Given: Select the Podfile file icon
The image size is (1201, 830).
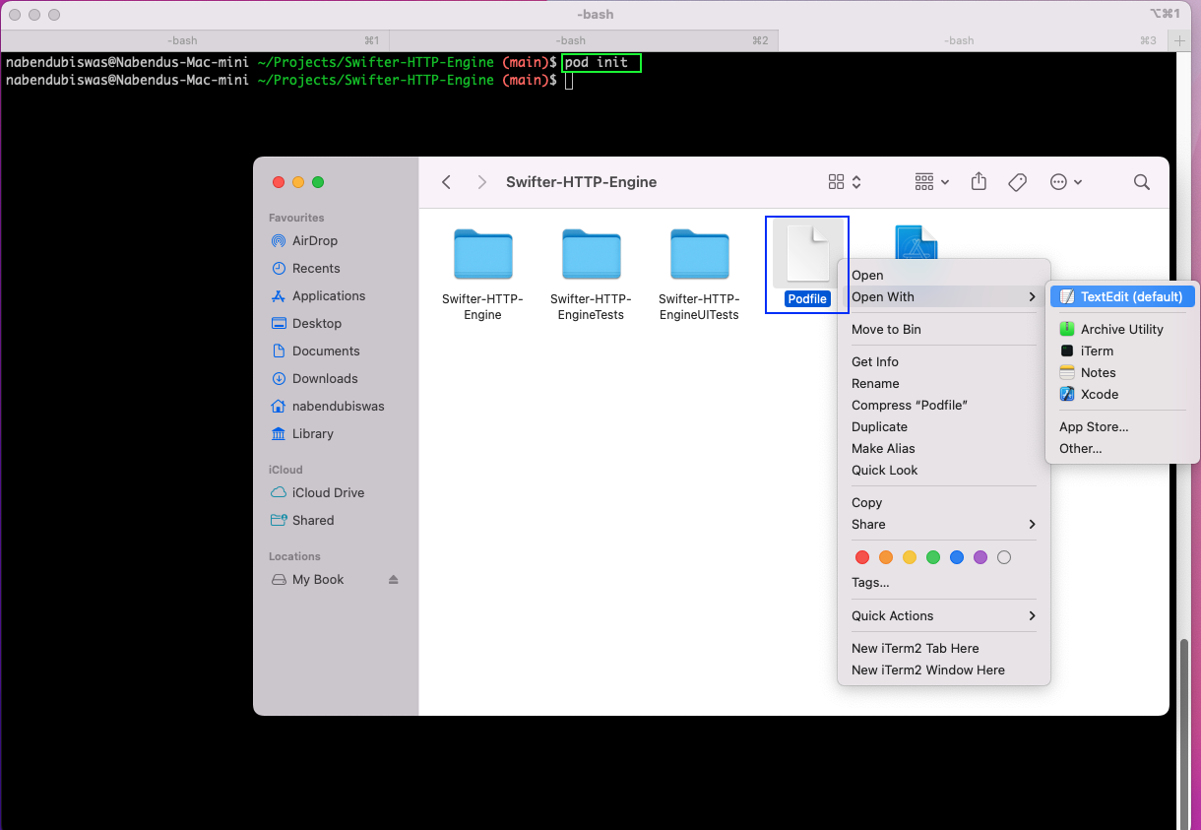Looking at the screenshot, I should [807, 254].
